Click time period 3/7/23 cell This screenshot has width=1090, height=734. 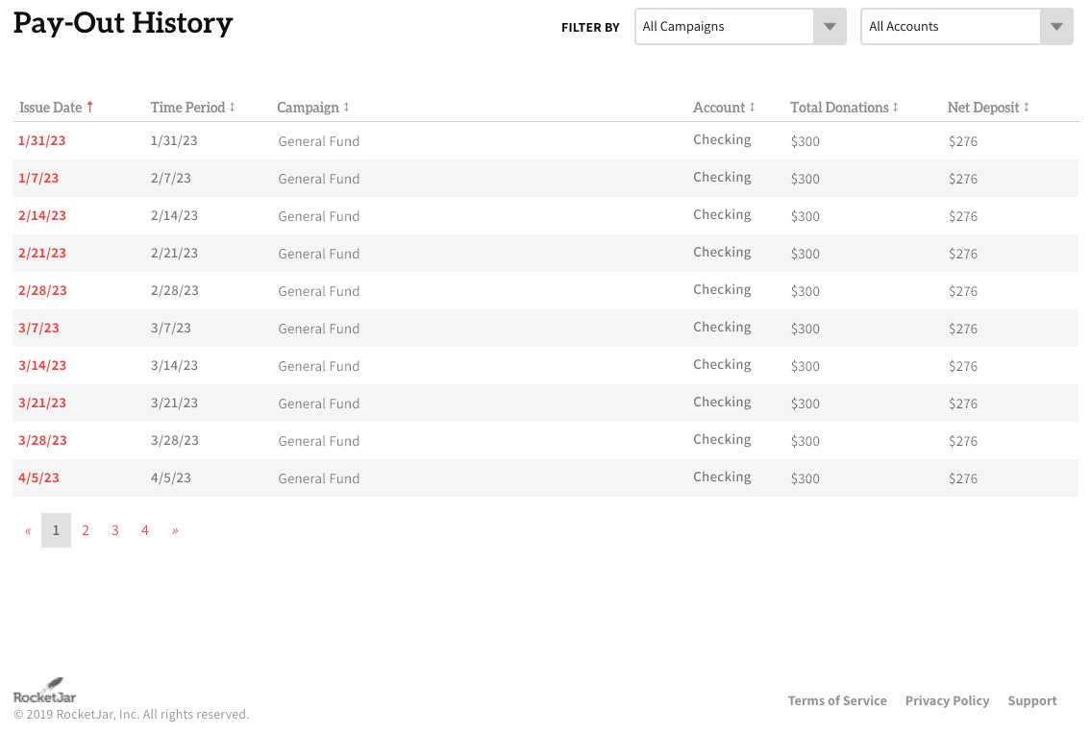[171, 328]
